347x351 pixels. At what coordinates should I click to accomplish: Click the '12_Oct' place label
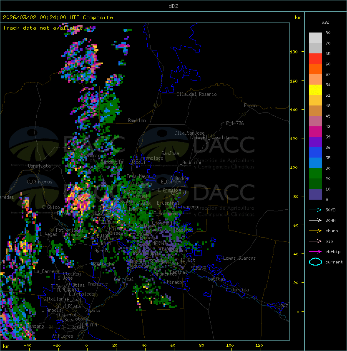coord(188,260)
